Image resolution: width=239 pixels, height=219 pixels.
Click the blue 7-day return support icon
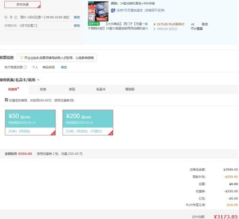113,10
